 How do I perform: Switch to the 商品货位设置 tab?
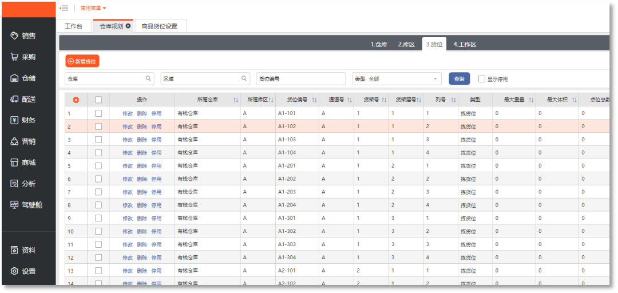point(160,26)
